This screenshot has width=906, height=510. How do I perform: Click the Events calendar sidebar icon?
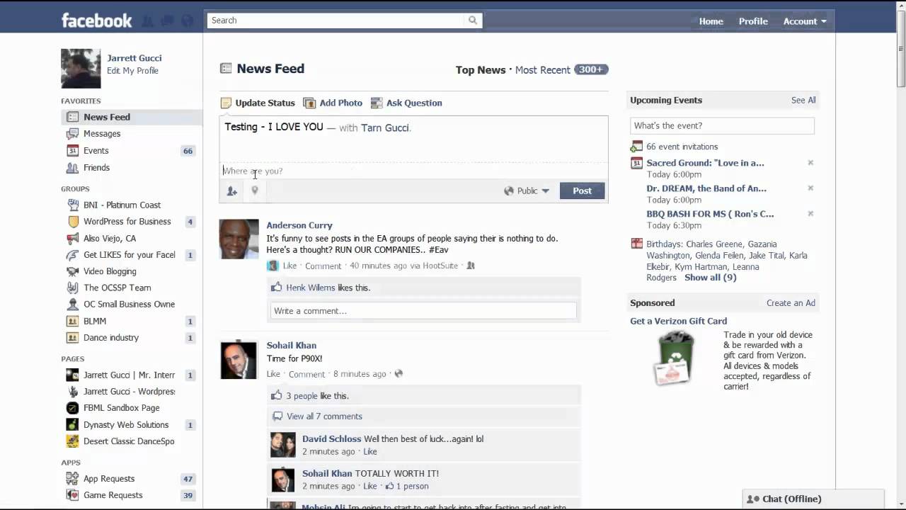pos(72,151)
